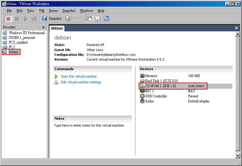242x166 pixels.
Task: Click the scrollbar down arrow
Action: (238, 156)
